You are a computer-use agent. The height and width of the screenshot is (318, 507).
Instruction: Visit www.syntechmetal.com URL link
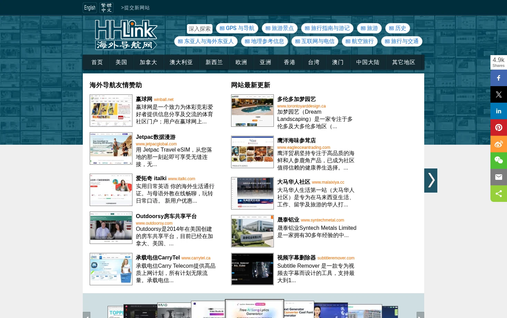(322, 220)
